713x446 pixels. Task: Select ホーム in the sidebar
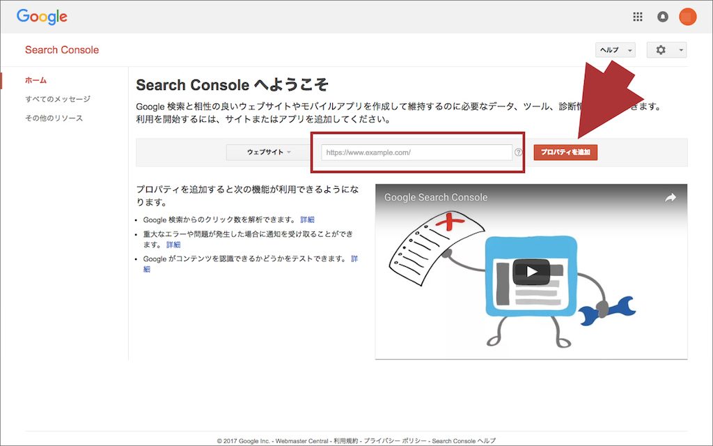(x=36, y=80)
